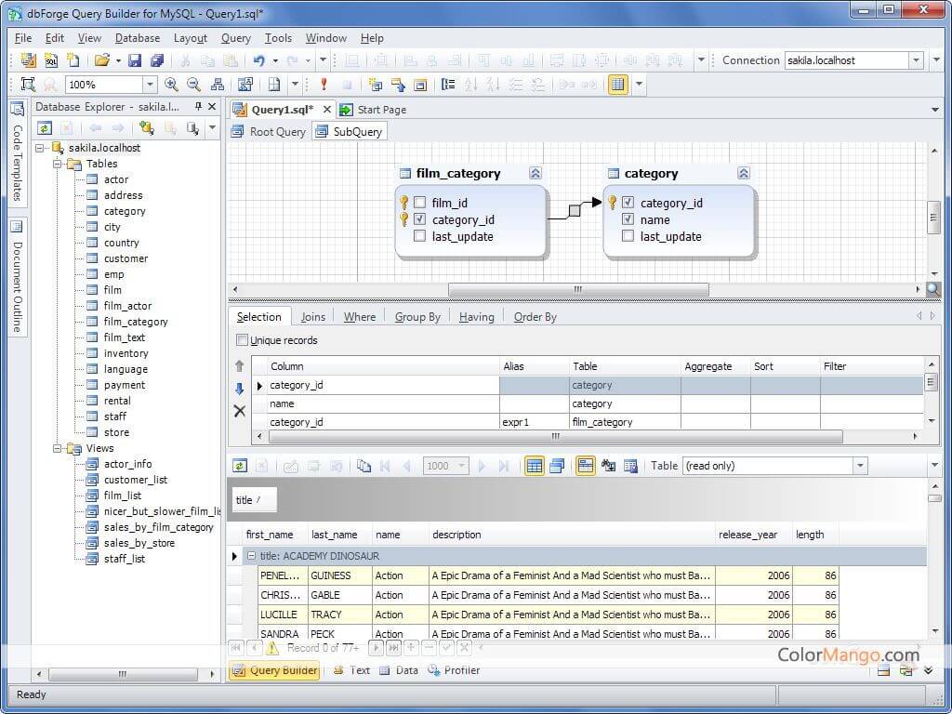This screenshot has height=714, width=952.
Task: Click the Database Explorer horizontal scrollbar thumb
Action: point(123,674)
